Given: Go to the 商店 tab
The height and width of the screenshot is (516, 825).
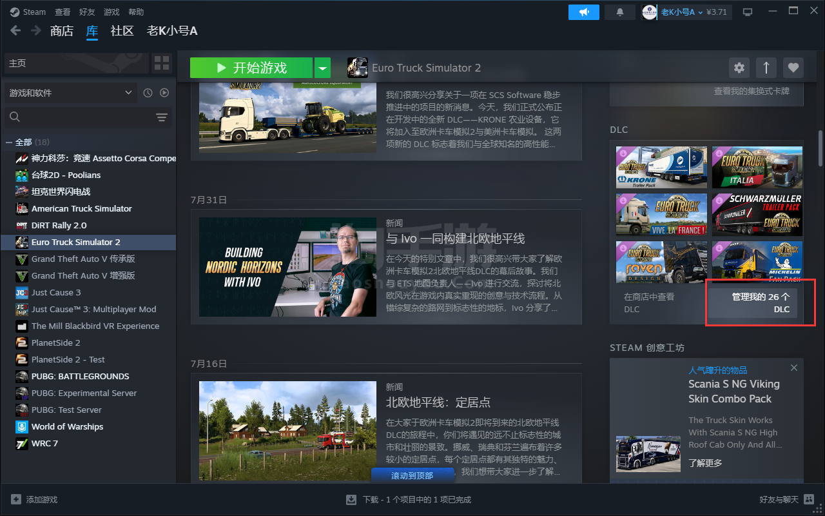Looking at the screenshot, I should pyautogui.click(x=62, y=31).
